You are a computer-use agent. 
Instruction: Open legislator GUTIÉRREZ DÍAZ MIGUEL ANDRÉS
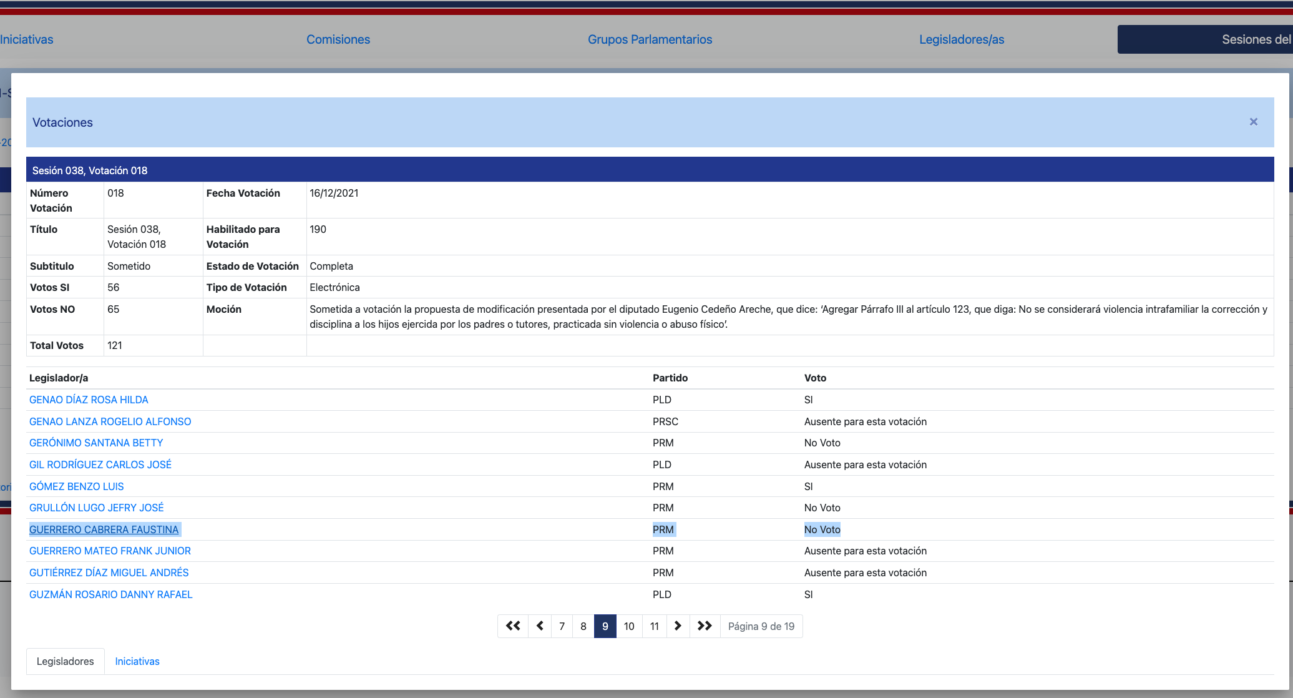click(109, 573)
